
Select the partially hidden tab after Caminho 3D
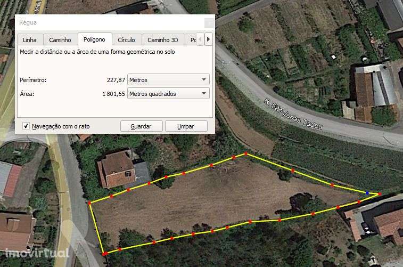pyautogui.click(x=191, y=40)
